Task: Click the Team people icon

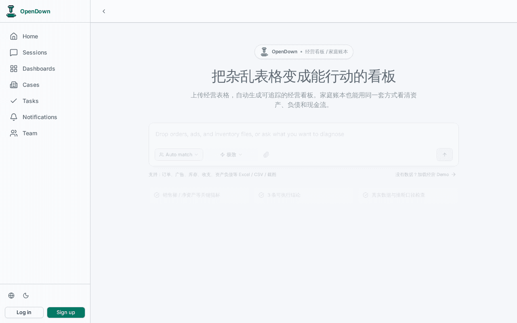Action: (x=14, y=133)
